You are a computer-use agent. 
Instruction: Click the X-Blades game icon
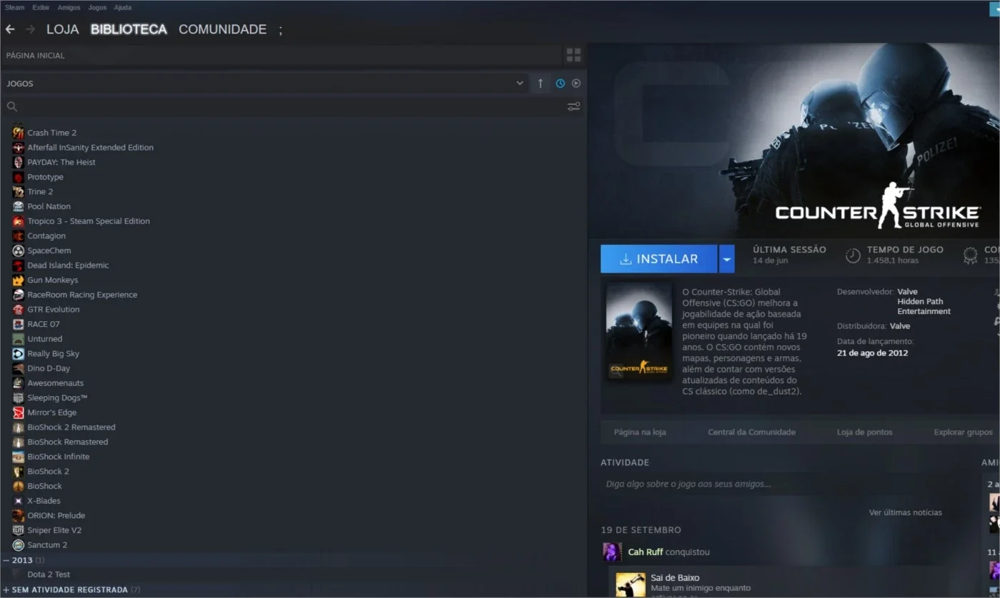coord(19,501)
